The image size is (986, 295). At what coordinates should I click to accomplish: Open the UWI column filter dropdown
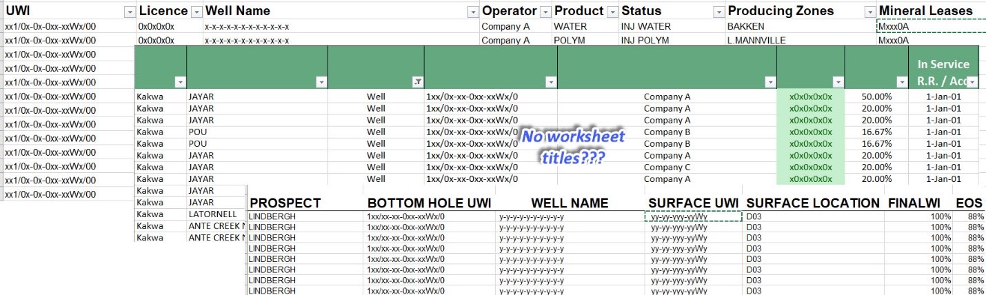pos(129,12)
